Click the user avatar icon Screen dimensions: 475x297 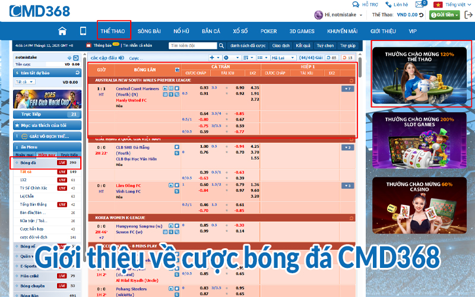click(318, 15)
